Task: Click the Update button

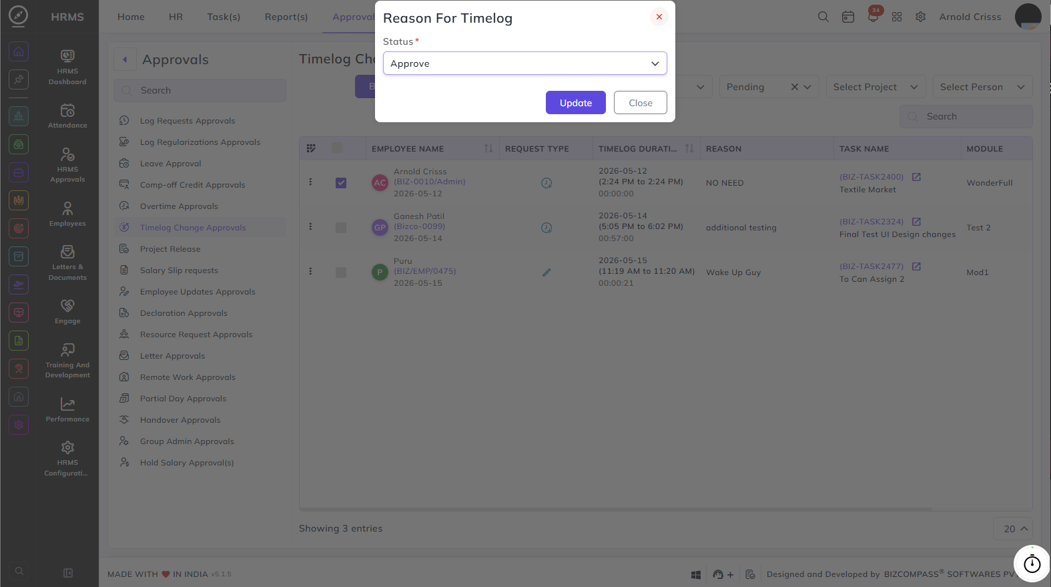Action: coord(576,103)
